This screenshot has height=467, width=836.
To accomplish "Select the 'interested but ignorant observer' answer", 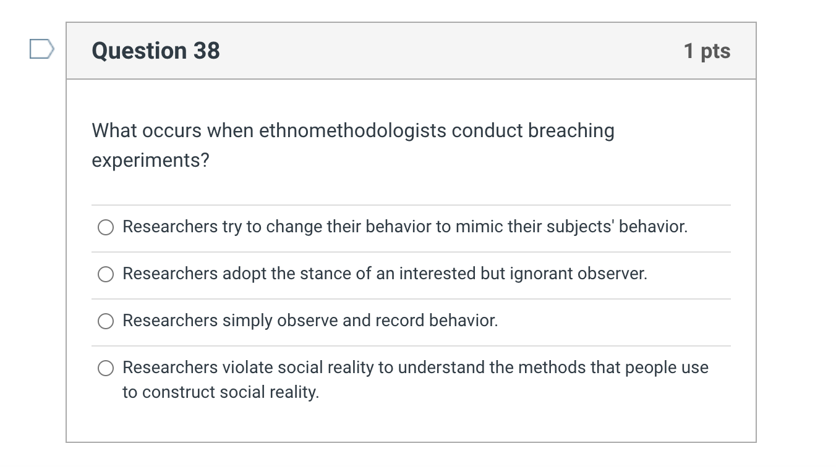I will [105, 274].
